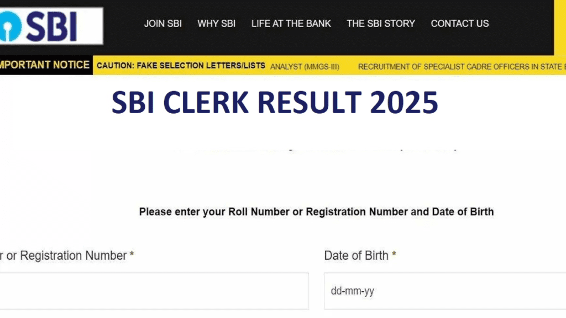Open the WHY SBI menu item
Screen dimensions: 566x318
(216, 24)
